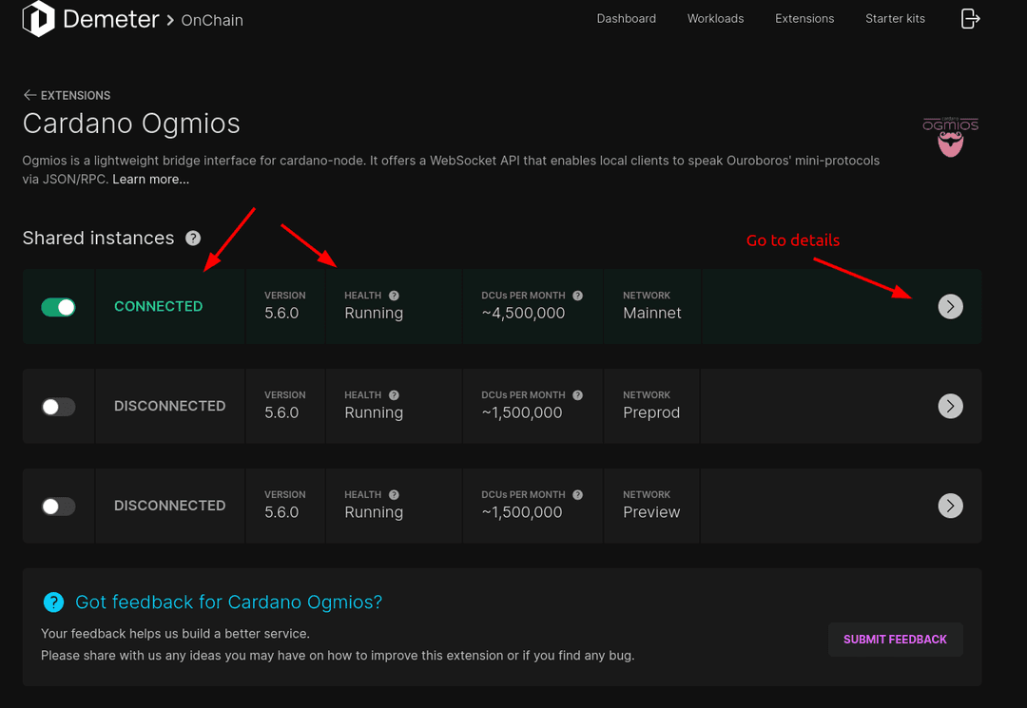This screenshot has width=1027, height=708.
Task: Disable the Mainnet instance toggle
Action: (x=58, y=307)
